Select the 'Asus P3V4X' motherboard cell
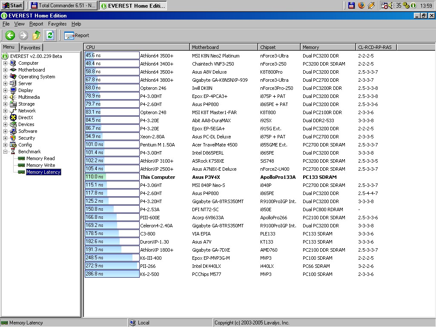The image size is (436, 327). (206, 177)
